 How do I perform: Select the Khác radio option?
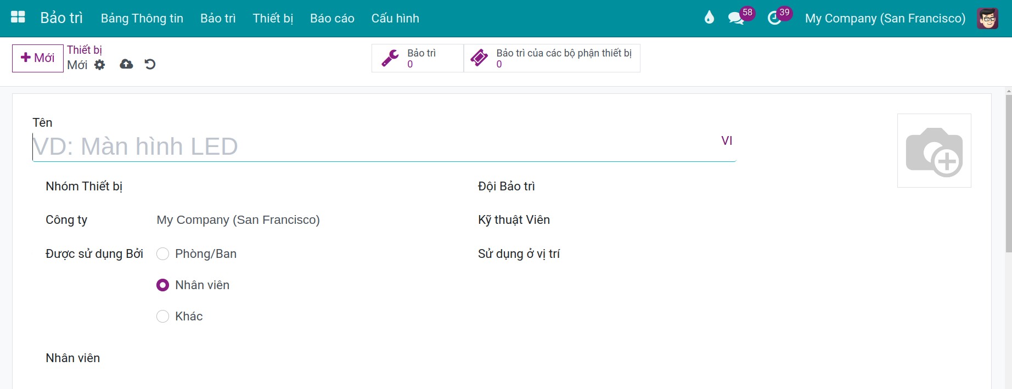(x=162, y=317)
